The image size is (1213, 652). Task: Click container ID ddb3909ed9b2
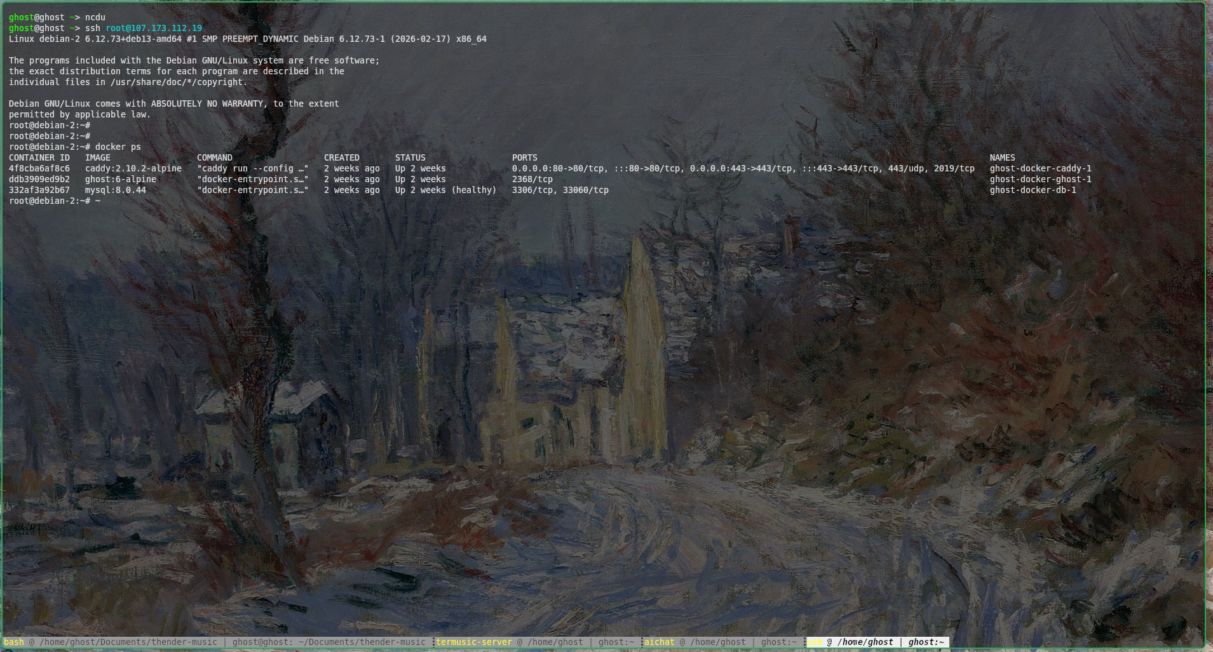point(39,179)
